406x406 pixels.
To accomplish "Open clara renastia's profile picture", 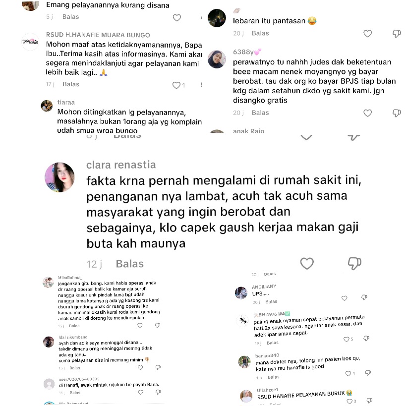I will 59,177.
